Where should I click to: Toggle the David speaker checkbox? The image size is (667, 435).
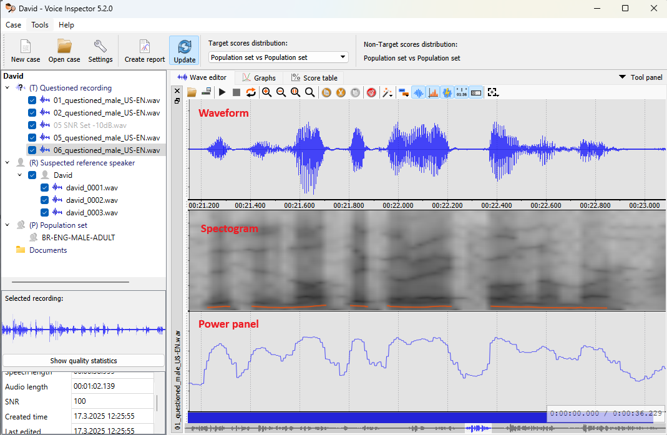point(32,175)
